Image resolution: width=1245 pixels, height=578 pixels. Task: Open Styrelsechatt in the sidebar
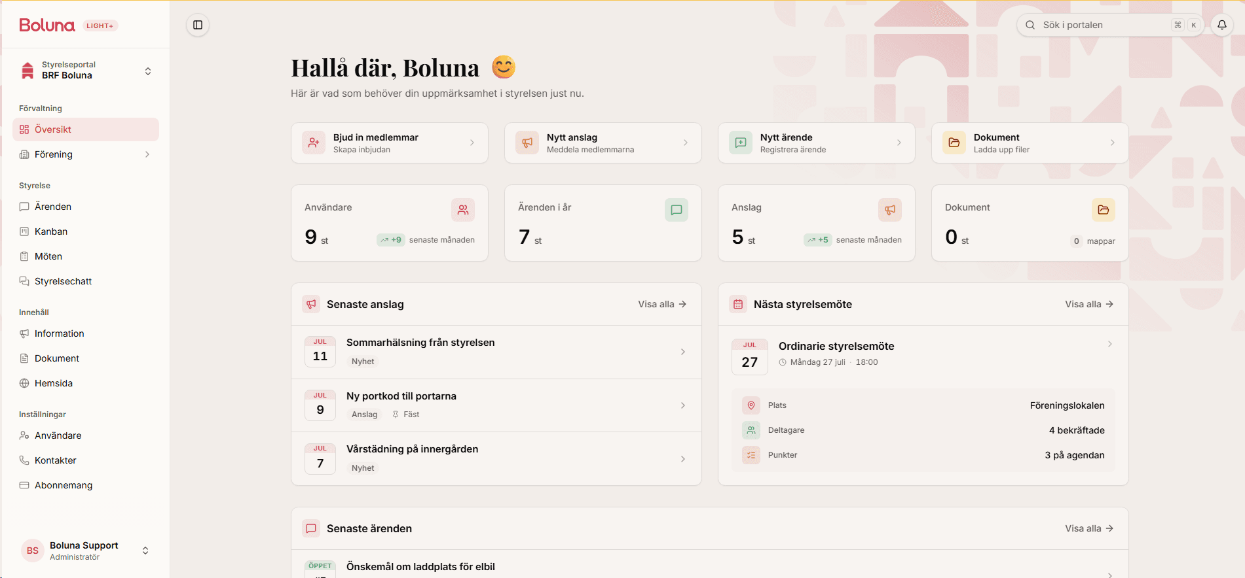pyautogui.click(x=86, y=281)
